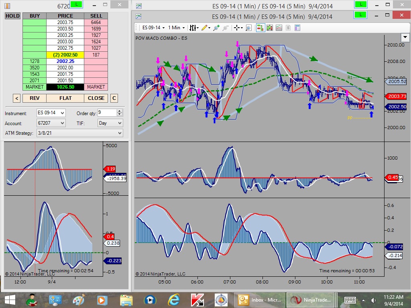Click the 2005.52 price axis marker
This screenshot has height=308, width=411.
pyautogui.click(x=395, y=81)
